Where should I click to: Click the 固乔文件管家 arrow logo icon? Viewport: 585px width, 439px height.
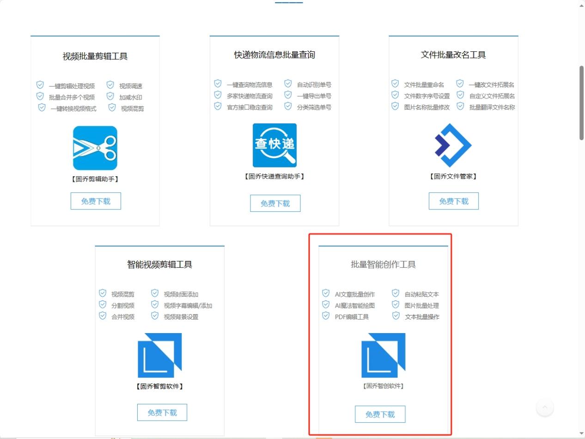pyautogui.click(x=453, y=145)
